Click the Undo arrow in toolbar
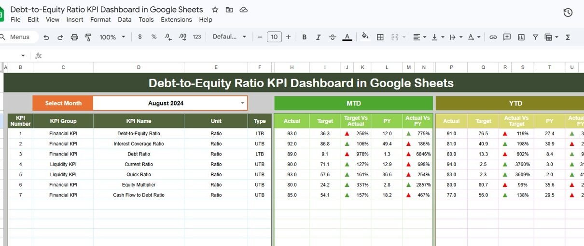Viewport: 584px width, 246px height. point(46,37)
